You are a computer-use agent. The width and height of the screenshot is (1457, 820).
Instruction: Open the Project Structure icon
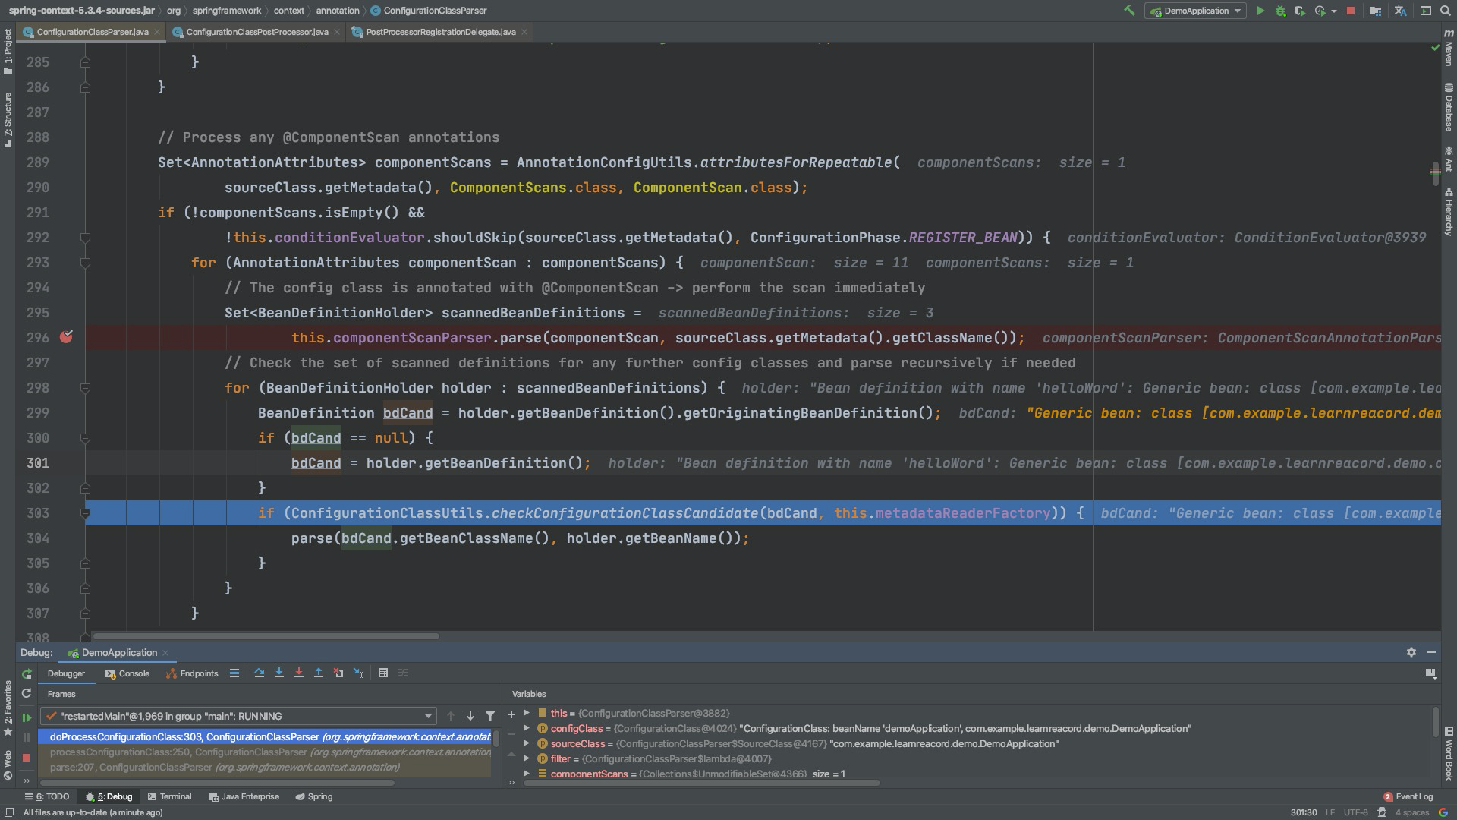(1375, 11)
